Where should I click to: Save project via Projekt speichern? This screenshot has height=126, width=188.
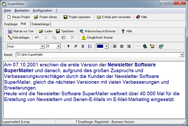coord(77,17)
